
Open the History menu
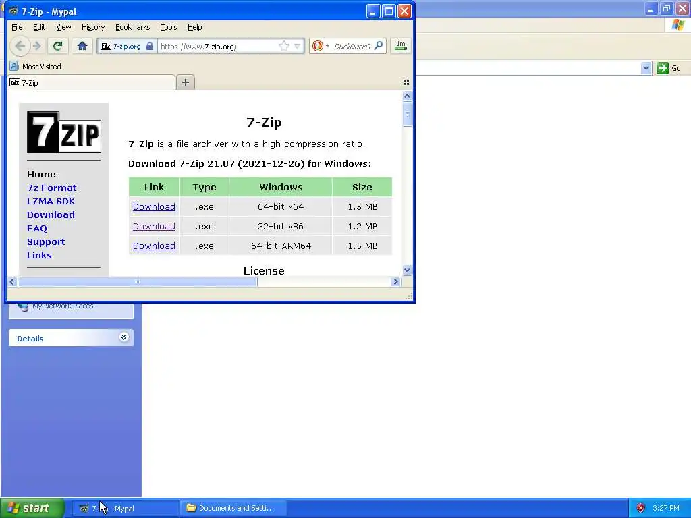coord(93,27)
